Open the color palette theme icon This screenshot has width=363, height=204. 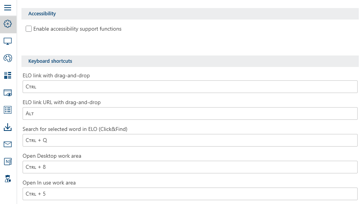[8, 58]
